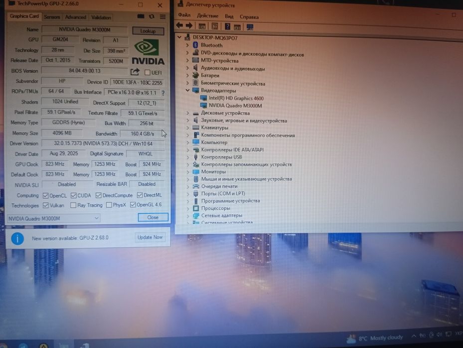Image resolution: width=463 pixels, height=348 pixels.
Task: Expand the Bluetooth node
Action: point(187,45)
